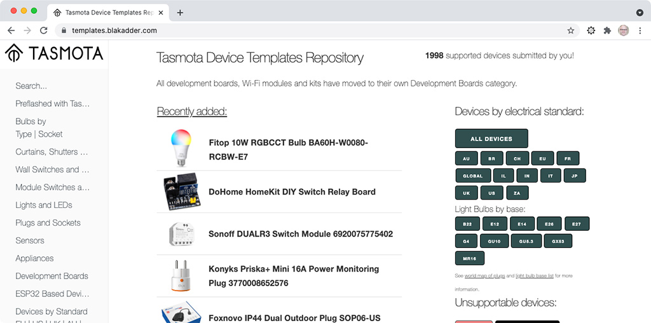Image resolution: width=651 pixels, height=323 pixels.
Task: Show bulbs with GU5.3 base
Action: [525, 241]
